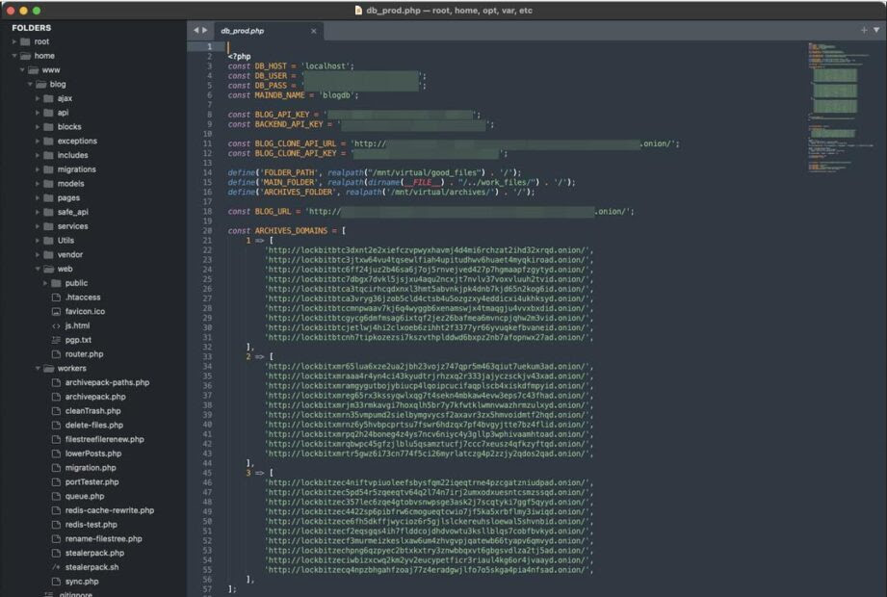Click the api folder icon

pyautogui.click(x=49, y=113)
